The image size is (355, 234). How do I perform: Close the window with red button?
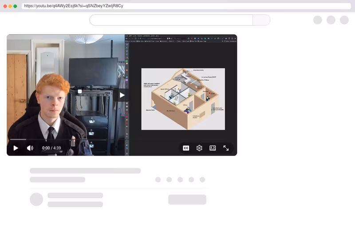(x=5, y=6)
